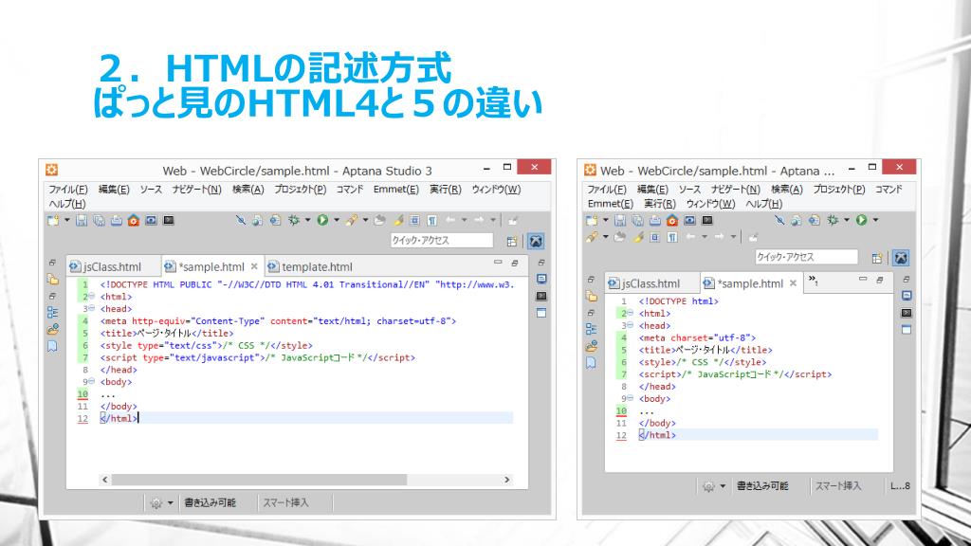This screenshot has height=546, width=971.
Task: Open black terminal icon in left window toolbar
Action: tap(169, 220)
